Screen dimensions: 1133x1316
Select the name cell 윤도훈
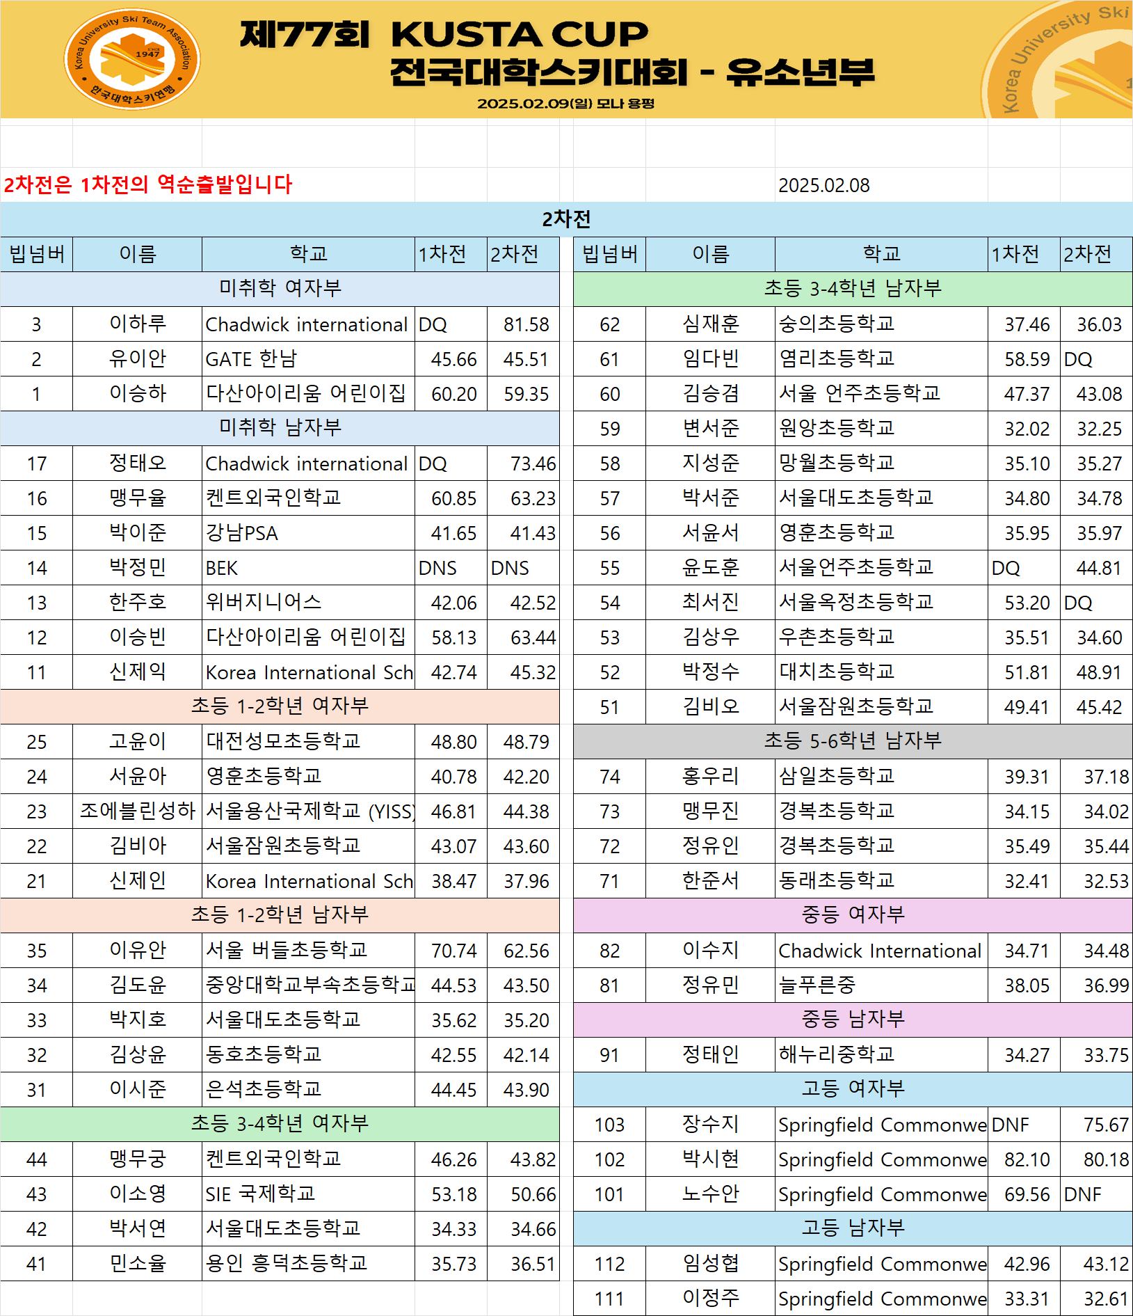711,567
